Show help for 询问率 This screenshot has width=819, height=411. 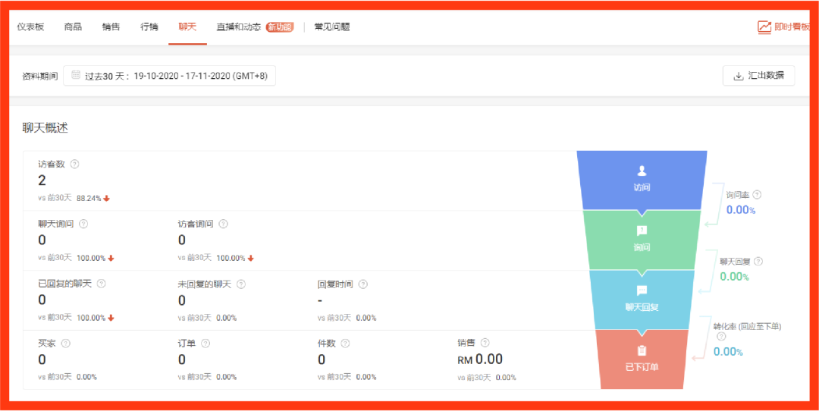757,194
